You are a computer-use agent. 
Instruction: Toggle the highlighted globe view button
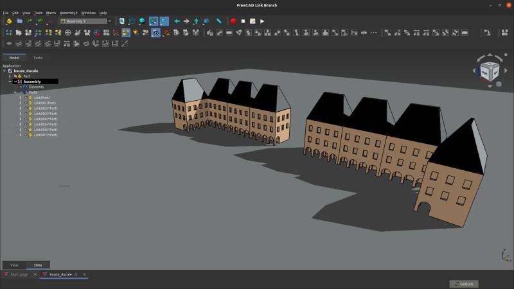154,21
